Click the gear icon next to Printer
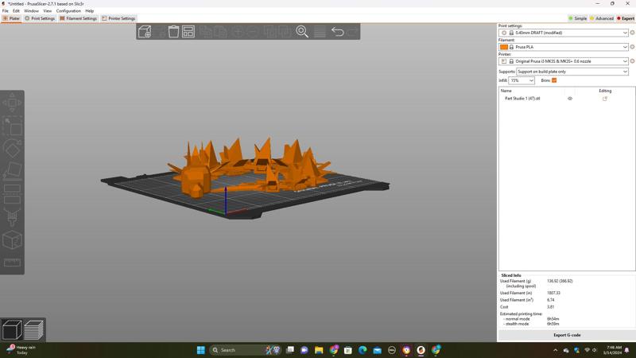 coord(632,61)
